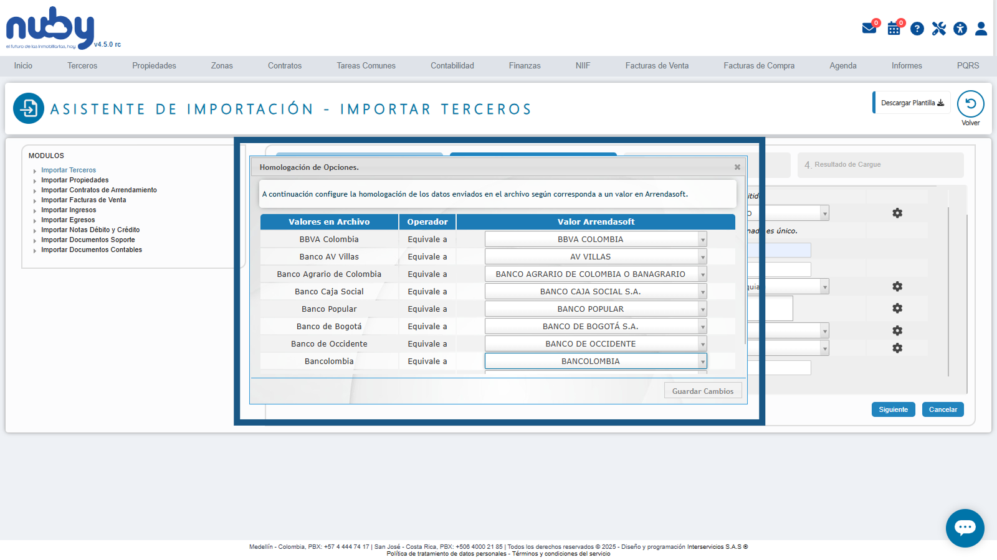Viewport: 997px width, 560px height.
Task: Open the Facturas de Venta menu
Action: (x=657, y=65)
